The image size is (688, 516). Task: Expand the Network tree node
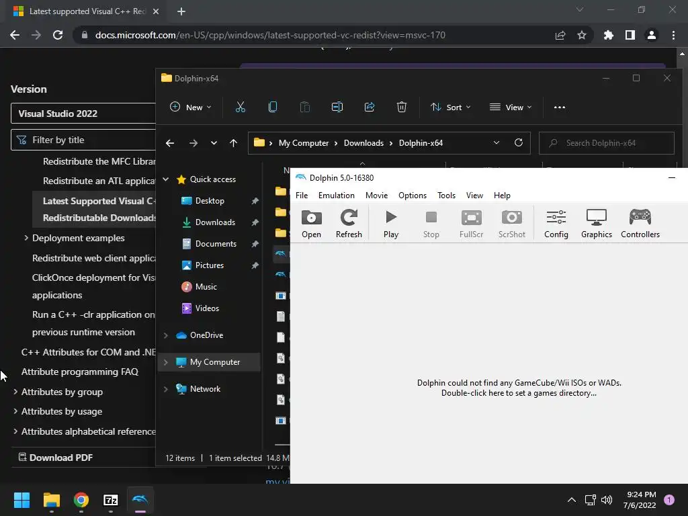click(166, 389)
